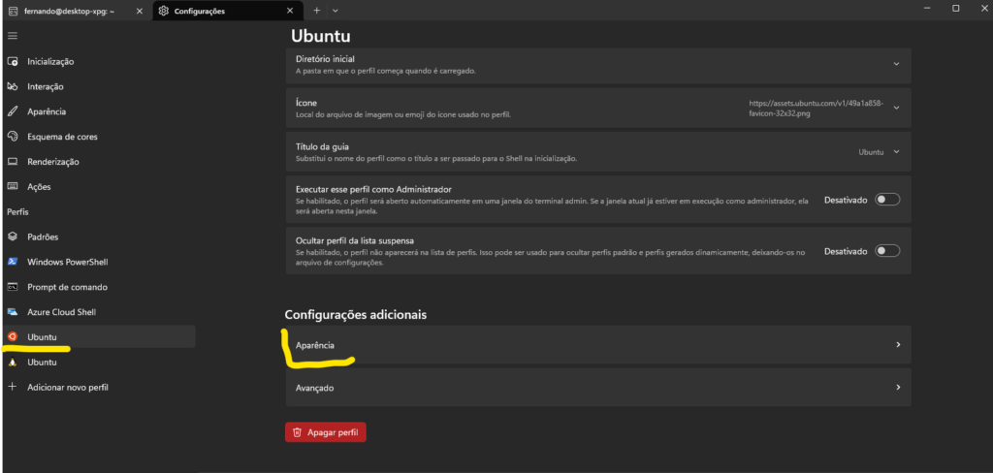The image size is (993, 473).
Task: Click the Título da guia label
Action: [323, 147]
